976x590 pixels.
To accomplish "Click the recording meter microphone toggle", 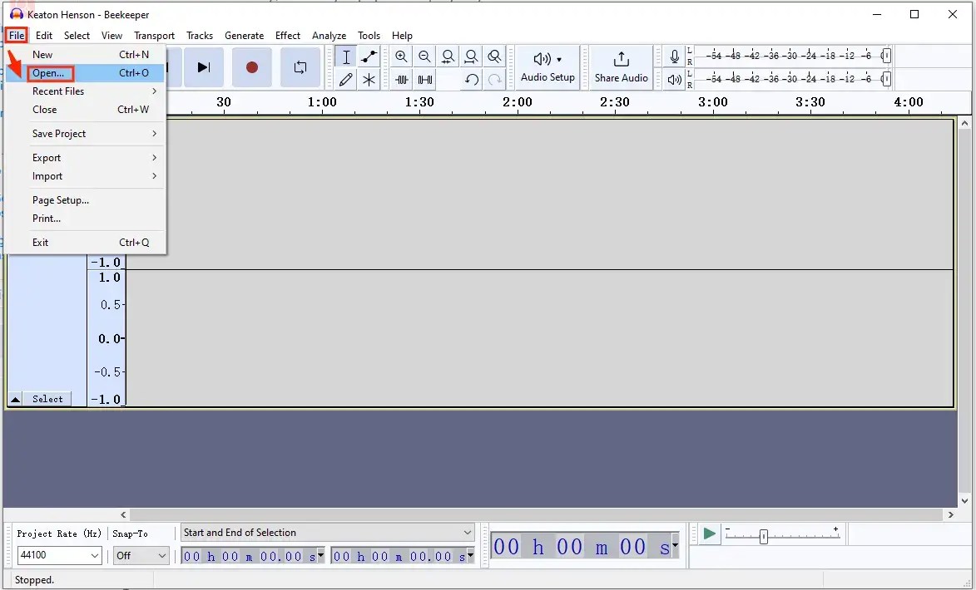I will click(x=675, y=57).
